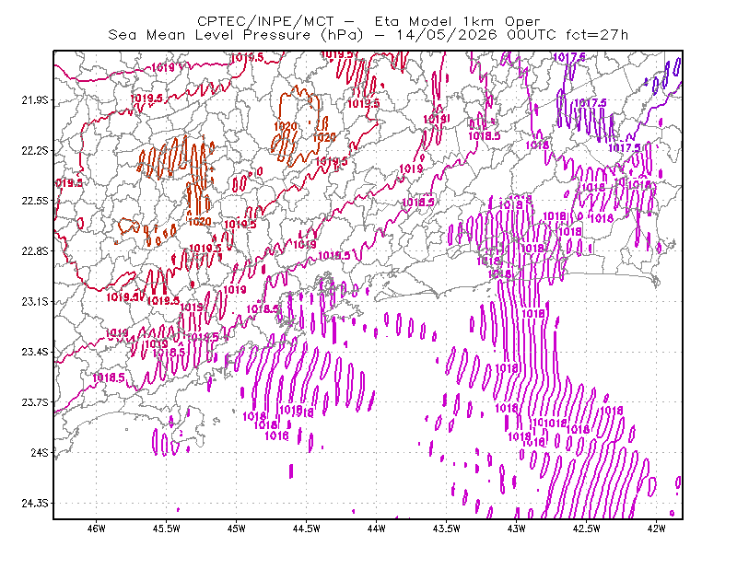Click the 42W longitude axis label
The image size is (737, 569).
click(657, 528)
